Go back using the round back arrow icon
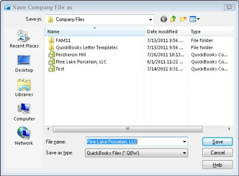This screenshot has height=176, width=239. pyautogui.click(x=164, y=19)
